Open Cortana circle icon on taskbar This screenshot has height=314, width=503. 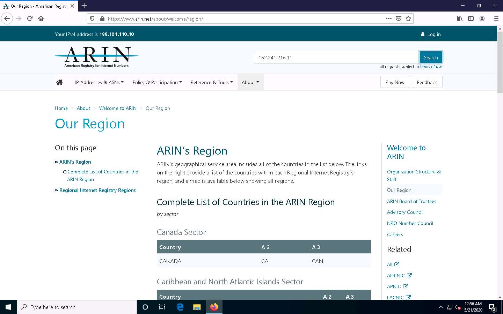tap(145, 307)
